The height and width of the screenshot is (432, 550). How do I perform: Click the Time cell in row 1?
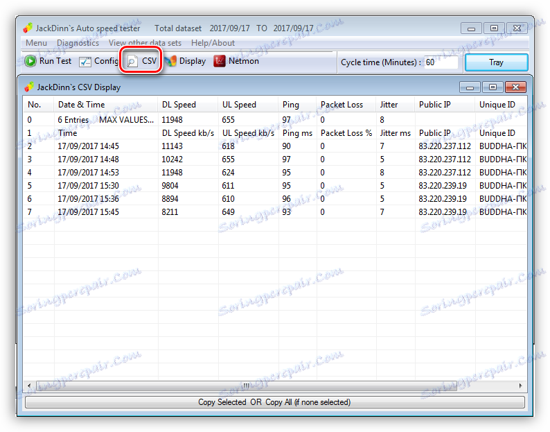67,133
